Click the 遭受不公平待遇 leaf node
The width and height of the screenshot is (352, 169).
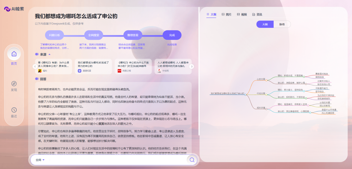(329, 110)
